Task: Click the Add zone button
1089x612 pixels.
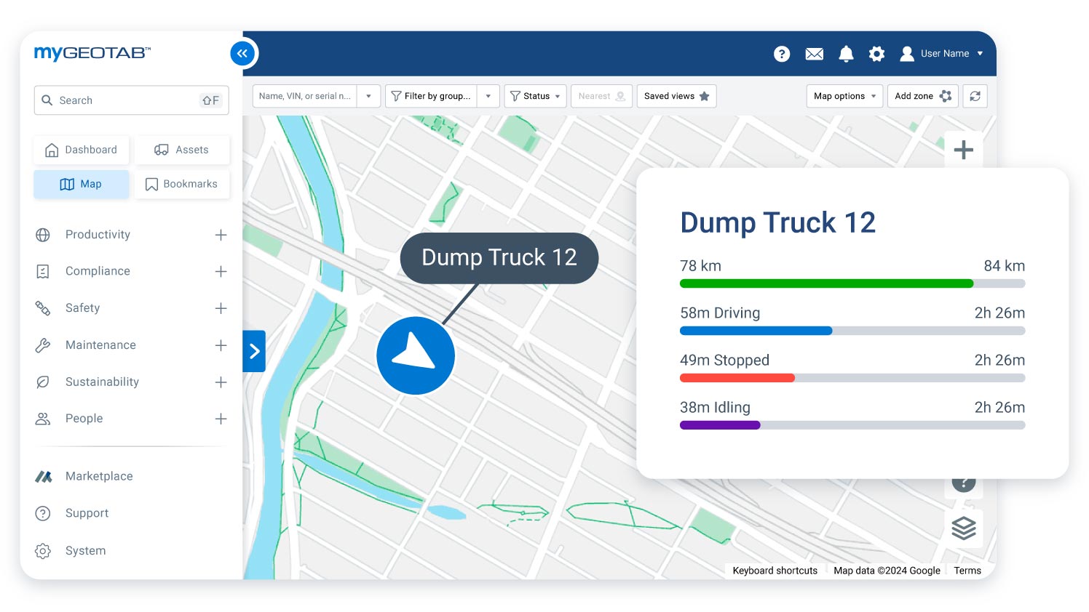Action: pos(922,95)
